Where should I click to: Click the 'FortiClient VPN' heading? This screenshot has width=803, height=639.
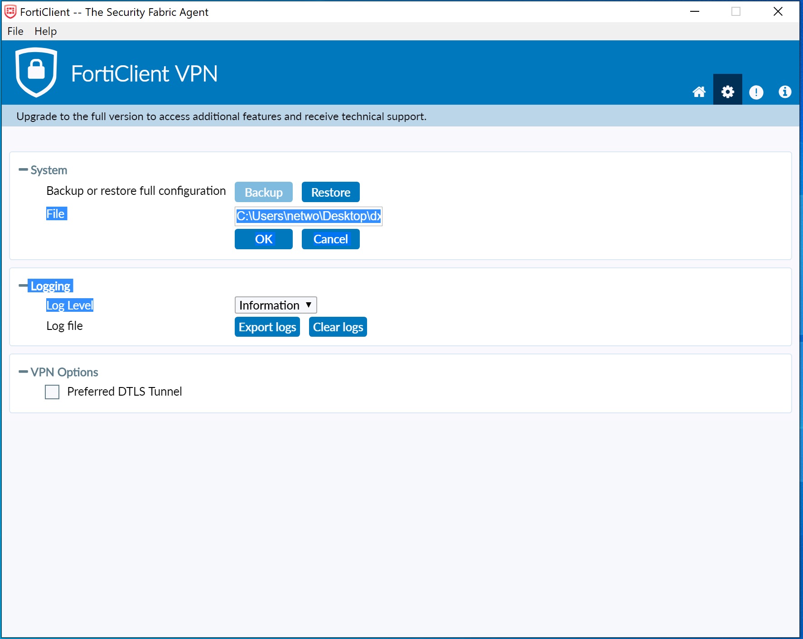(x=145, y=73)
